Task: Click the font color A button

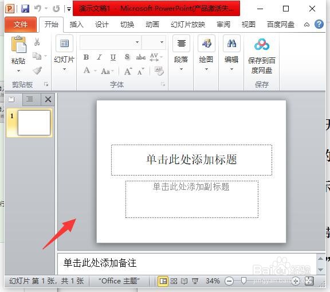Action: pos(87,71)
